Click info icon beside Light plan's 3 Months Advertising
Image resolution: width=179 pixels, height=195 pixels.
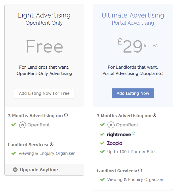[66, 115]
